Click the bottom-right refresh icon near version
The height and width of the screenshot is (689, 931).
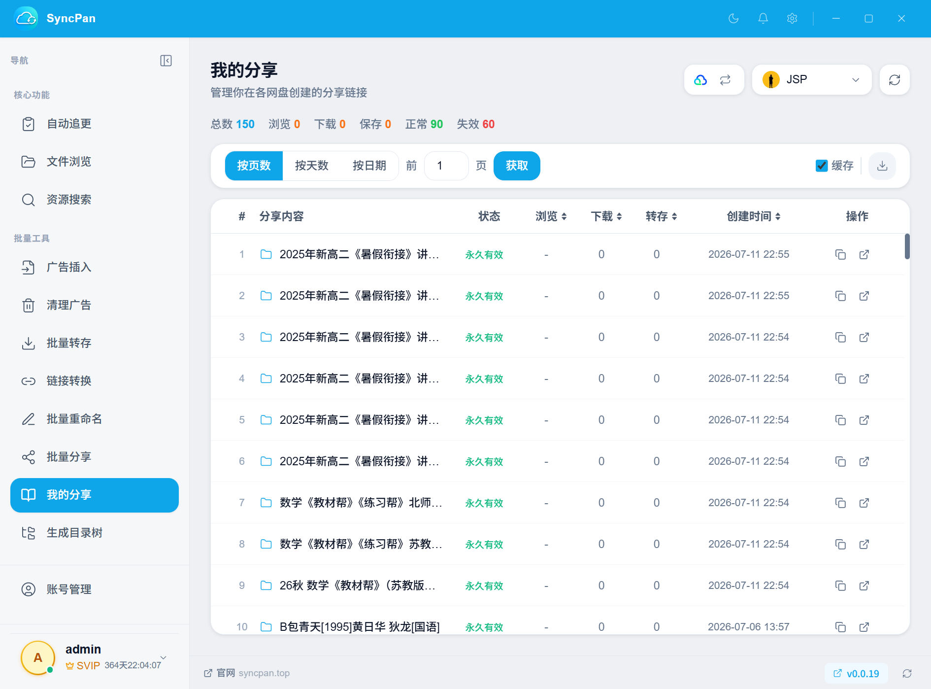[907, 673]
